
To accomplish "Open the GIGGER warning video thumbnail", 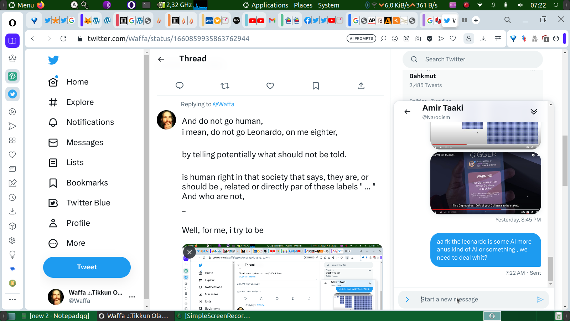I will (486, 183).
